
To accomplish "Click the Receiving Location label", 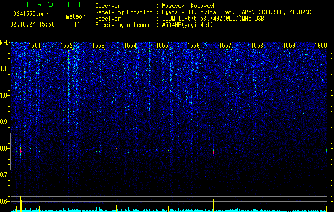I will (x=124, y=12).
